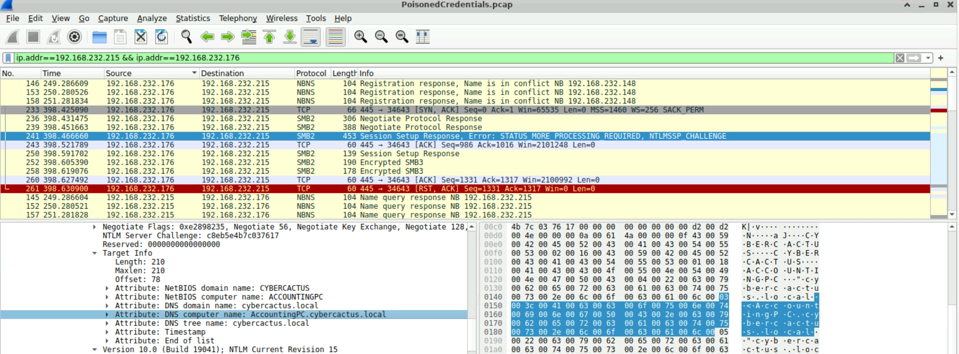Toggle packet colorization rules button
Screen dimensions: 959x354
(335, 37)
